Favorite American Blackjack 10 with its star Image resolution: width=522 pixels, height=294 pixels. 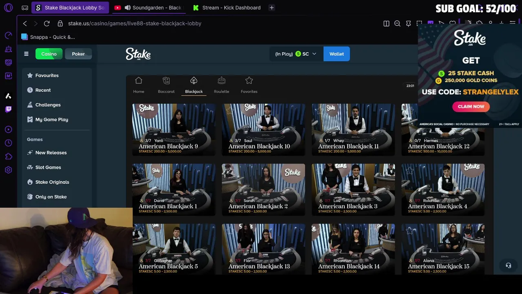229,111
